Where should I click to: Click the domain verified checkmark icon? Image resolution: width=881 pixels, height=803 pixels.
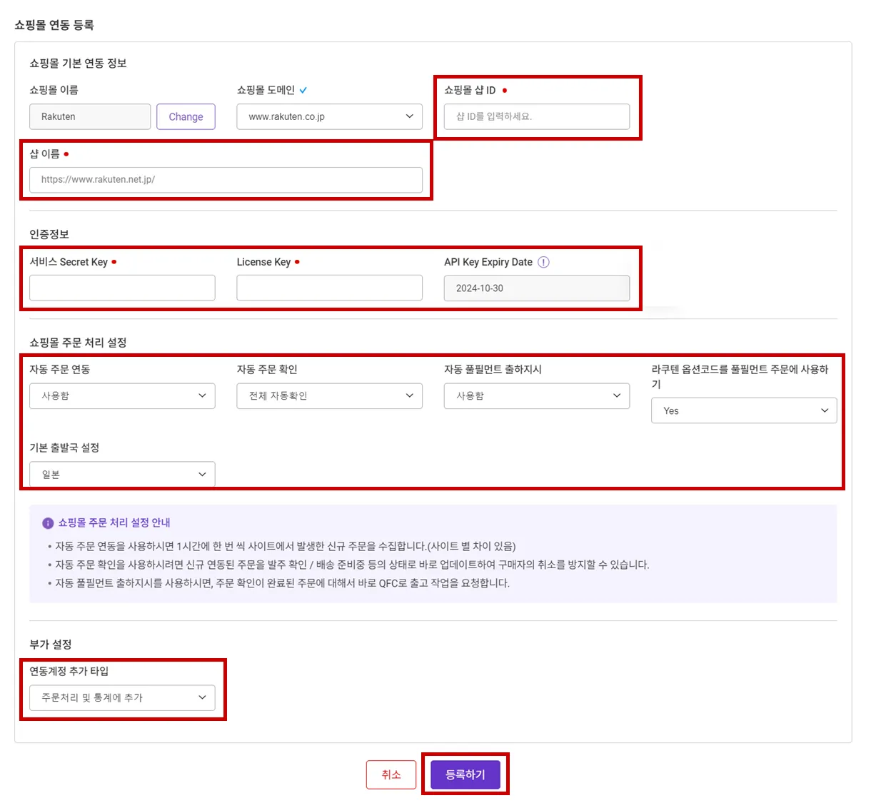[x=303, y=90]
